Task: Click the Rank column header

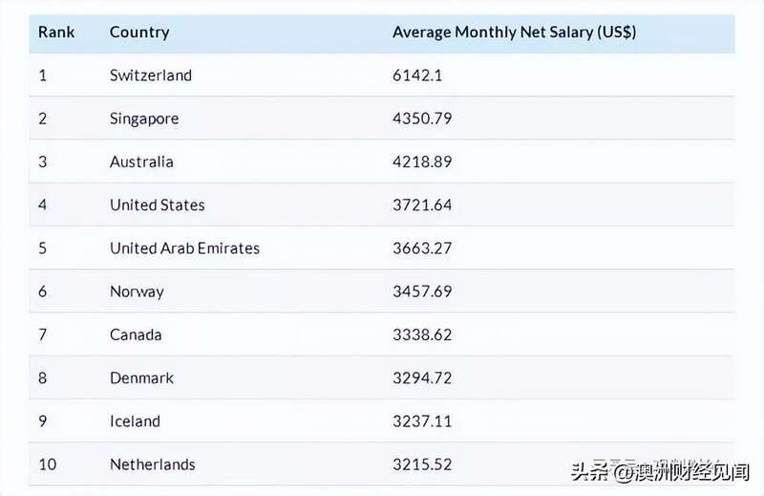Action: (56, 32)
